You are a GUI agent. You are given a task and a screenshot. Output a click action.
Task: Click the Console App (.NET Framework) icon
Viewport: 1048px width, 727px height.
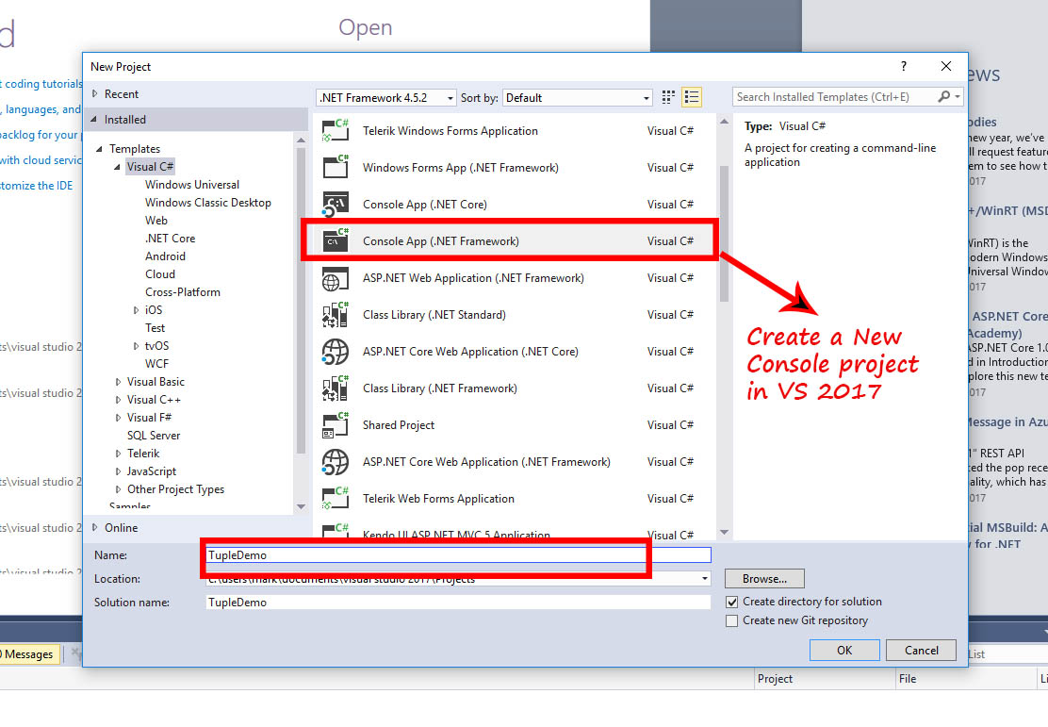[x=336, y=240]
